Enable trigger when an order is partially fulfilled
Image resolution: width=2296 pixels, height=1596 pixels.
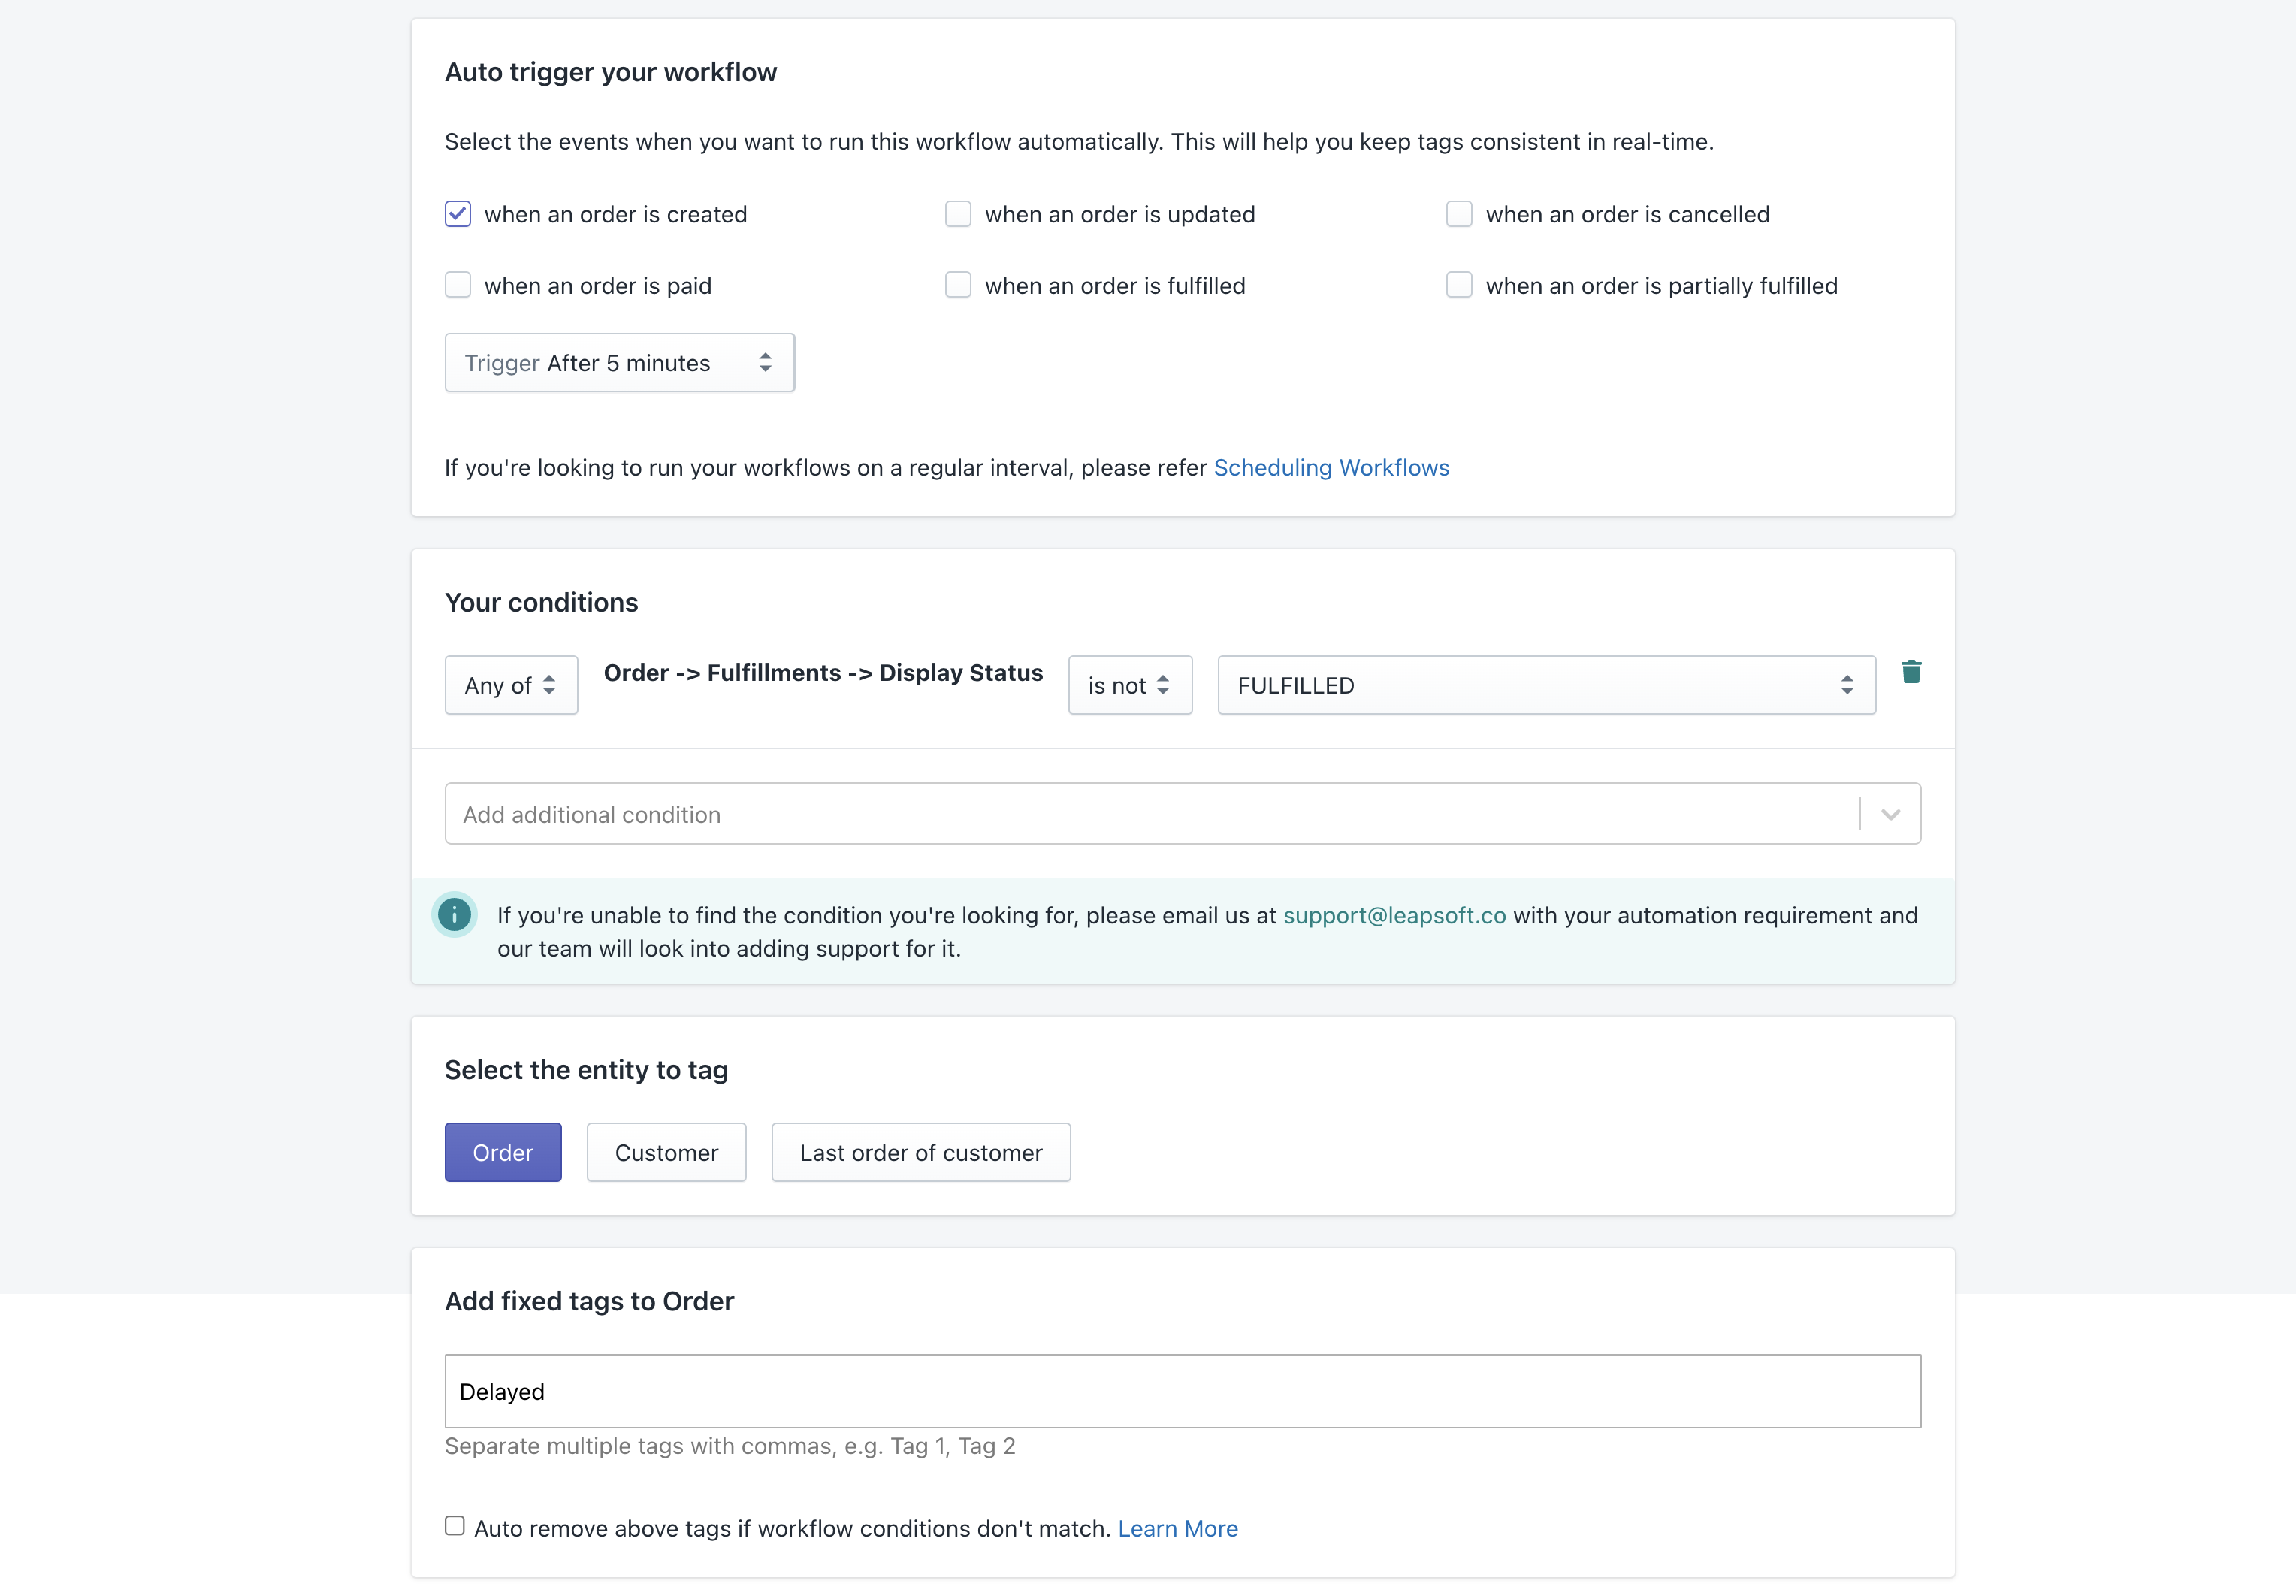click(x=1458, y=285)
